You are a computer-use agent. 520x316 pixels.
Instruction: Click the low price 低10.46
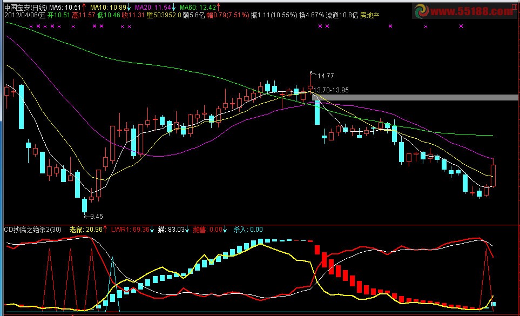tap(109, 15)
